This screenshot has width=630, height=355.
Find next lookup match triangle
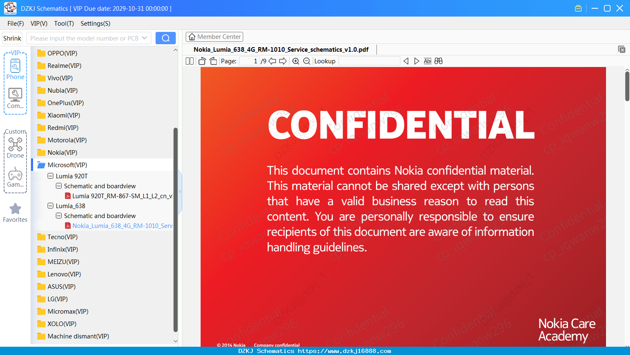(x=417, y=61)
